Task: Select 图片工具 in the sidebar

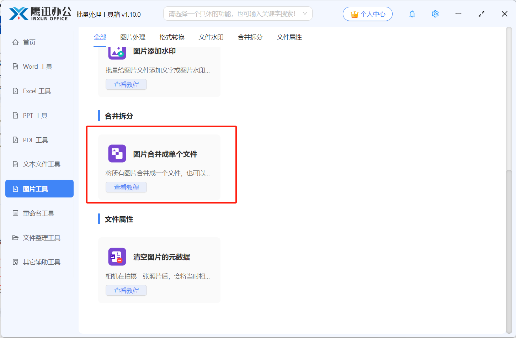Action: pyautogui.click(x=39, y=189)
